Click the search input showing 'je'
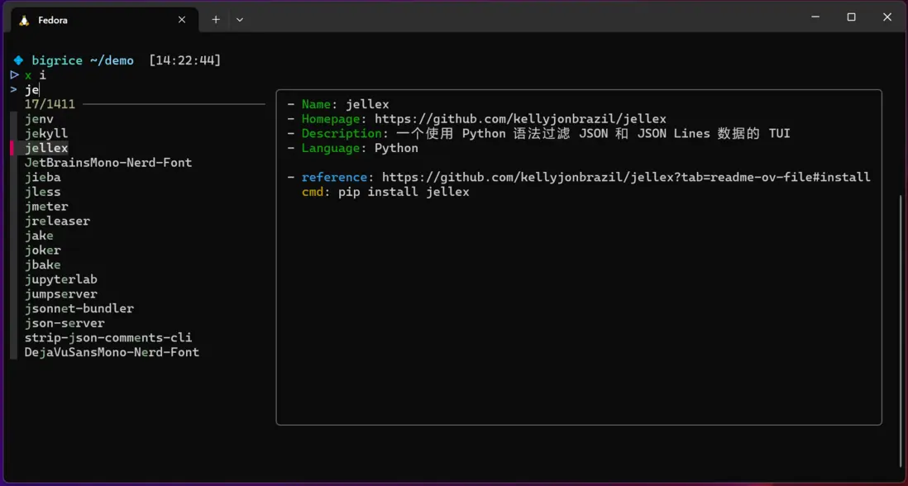 (32, 90)
